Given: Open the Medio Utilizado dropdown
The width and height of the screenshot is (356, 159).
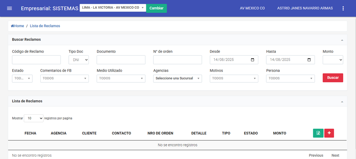Looking at the screenshot, I should coord(121,79).
